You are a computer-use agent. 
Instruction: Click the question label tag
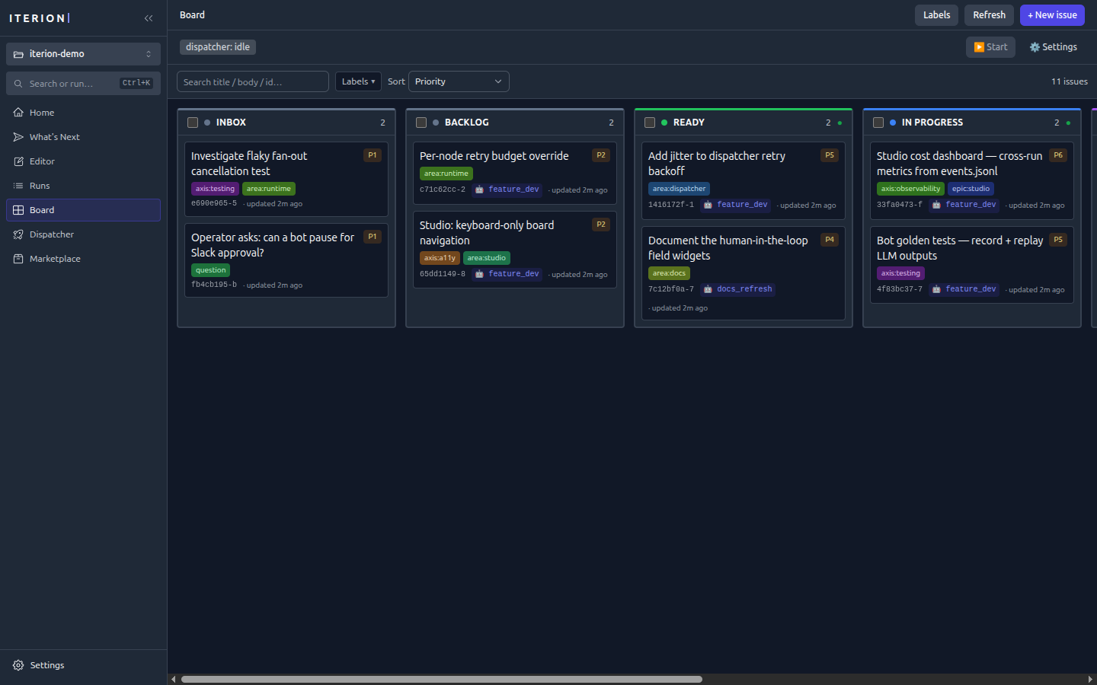210,270
